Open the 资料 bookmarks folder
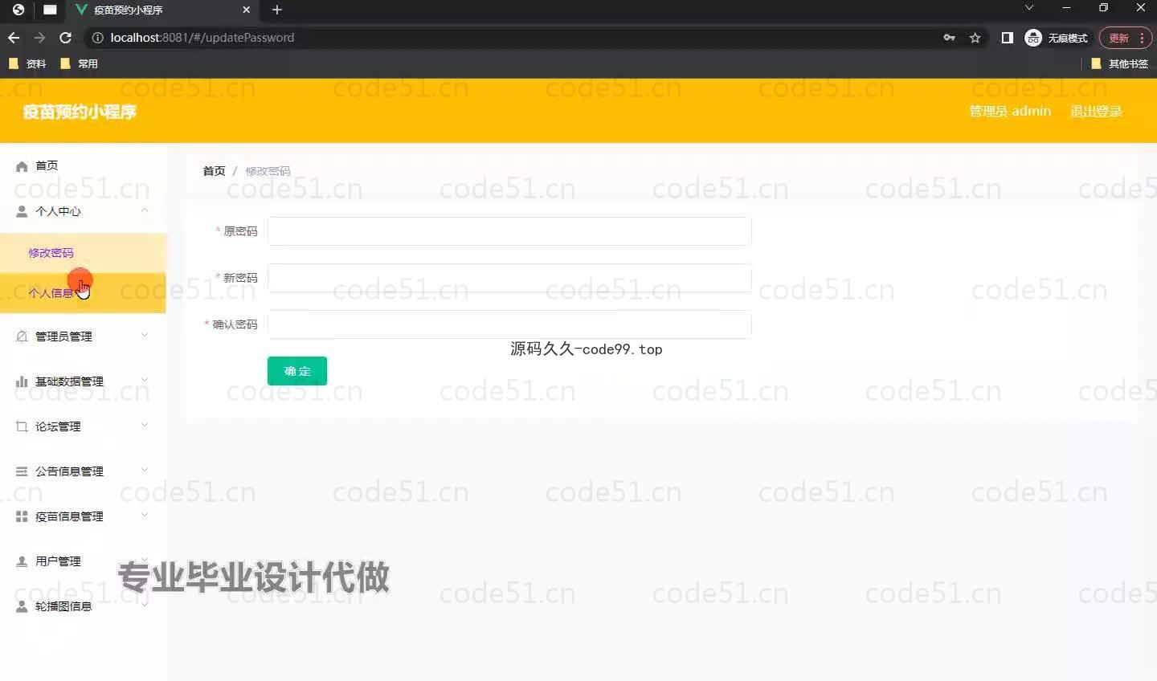The height and width of the screenshot is (681, 1157). pyautogui.click(x=27, y=63)
